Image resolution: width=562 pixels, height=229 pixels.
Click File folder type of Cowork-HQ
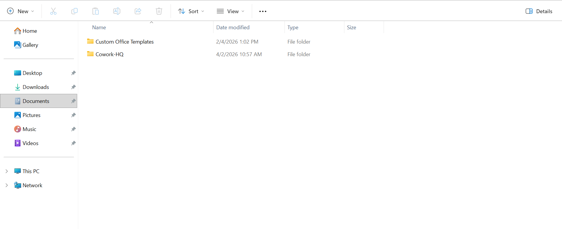pos(299,54)
